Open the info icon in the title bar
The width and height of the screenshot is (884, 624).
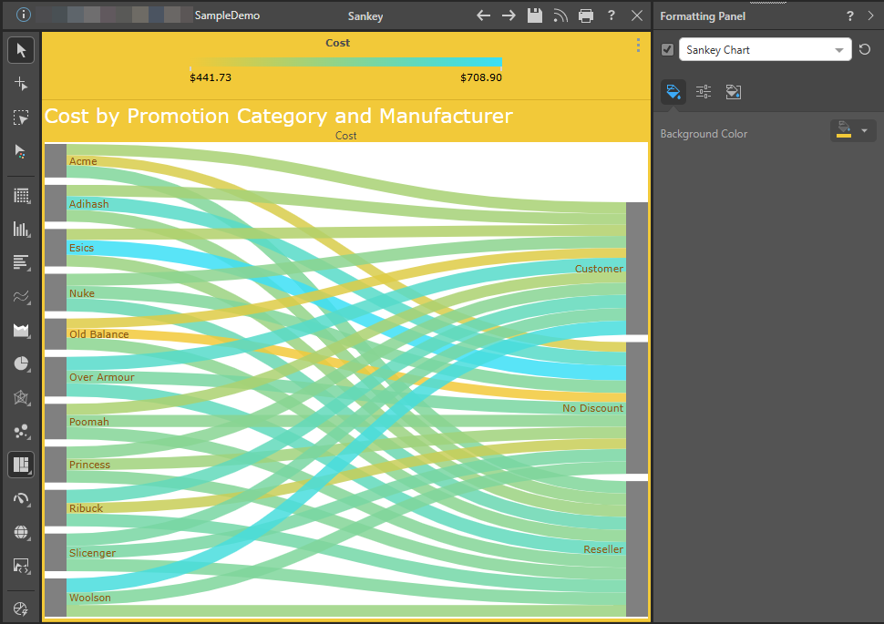pos(23,15)
